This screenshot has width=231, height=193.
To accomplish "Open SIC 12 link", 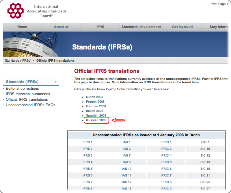I will point(205,155).
